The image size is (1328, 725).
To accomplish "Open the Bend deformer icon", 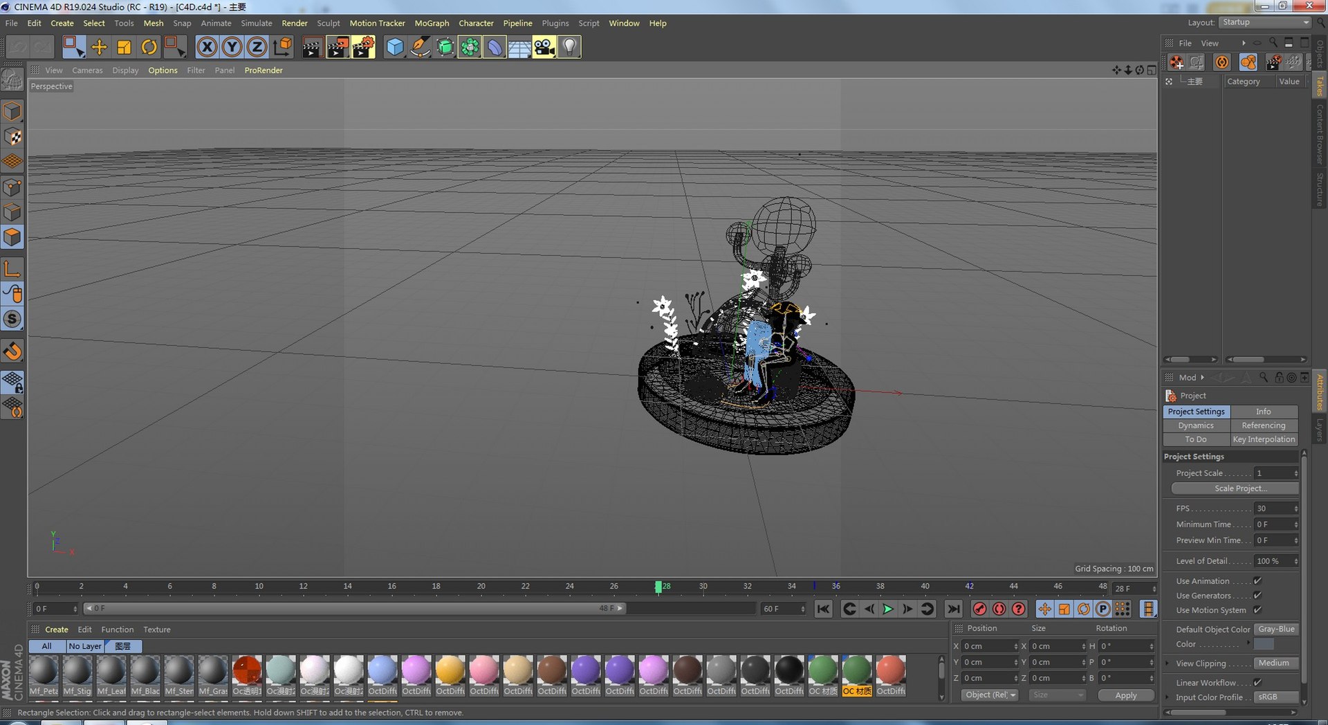I will pyautogui.click(x=495, y=47).
